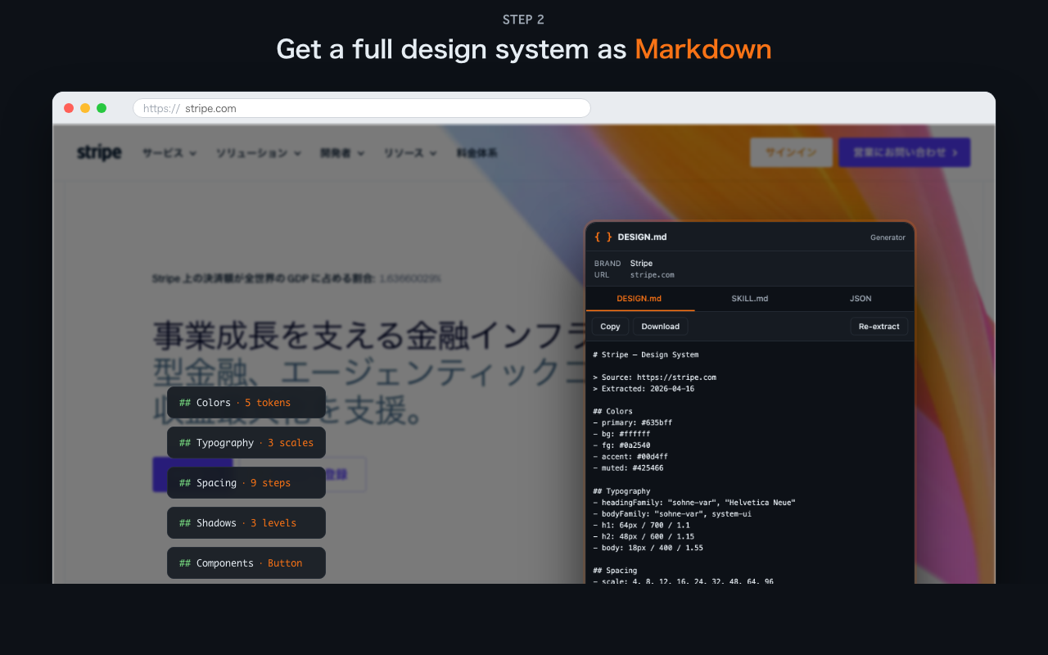This screenshot has height=655, width=1048.
Task: Focus the browser URL address bar
Action: [x=361, y=108]
